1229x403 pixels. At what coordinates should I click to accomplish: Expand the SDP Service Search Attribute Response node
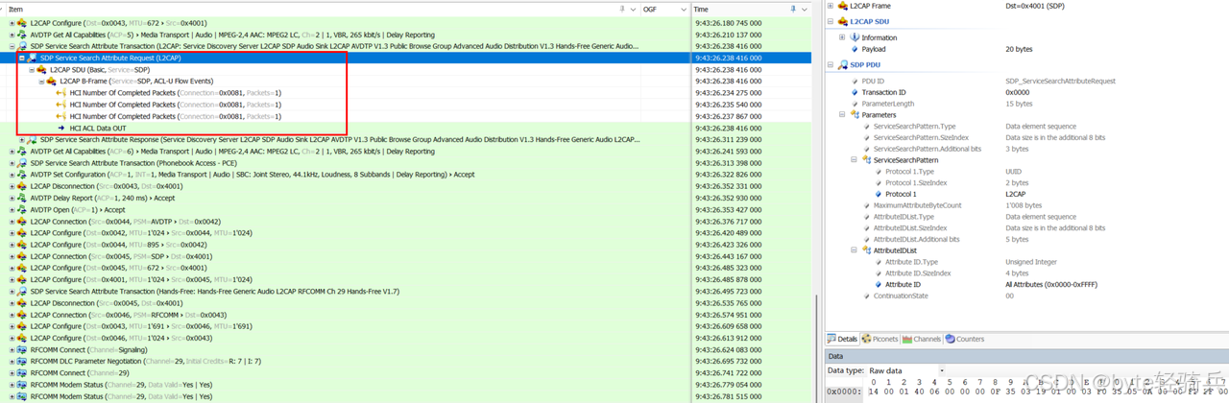[x=22, y=140]
